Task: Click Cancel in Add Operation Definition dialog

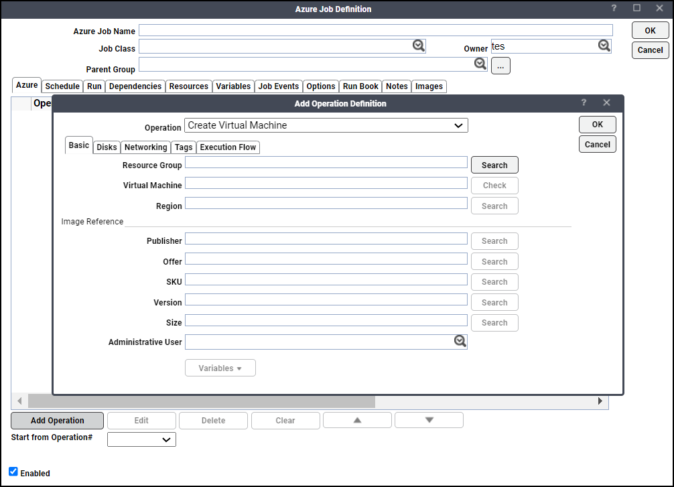Action: pos(598,145)
